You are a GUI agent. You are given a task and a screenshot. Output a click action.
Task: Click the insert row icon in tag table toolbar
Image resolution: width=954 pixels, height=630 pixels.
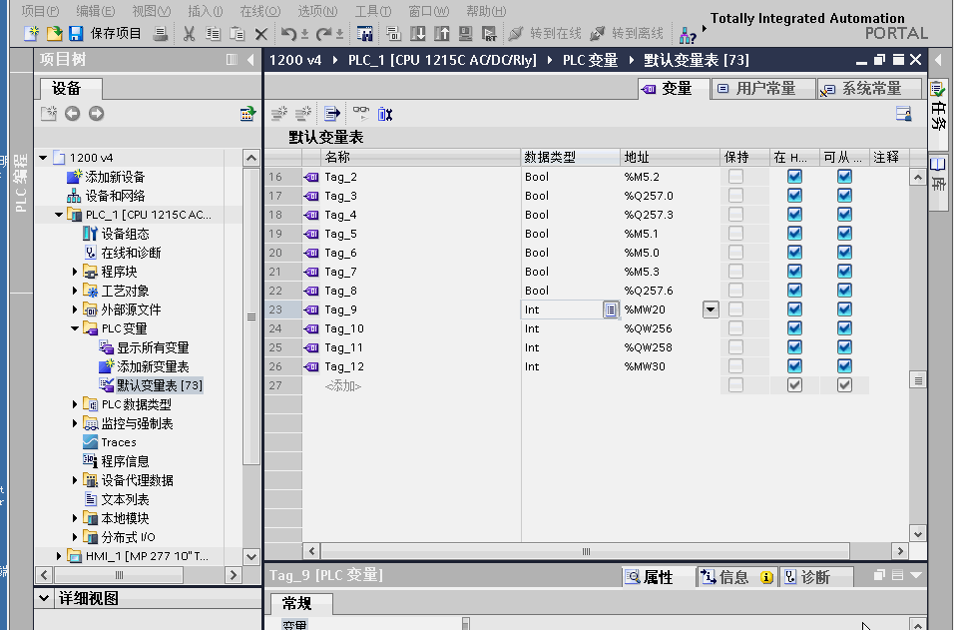pos(279,113)
